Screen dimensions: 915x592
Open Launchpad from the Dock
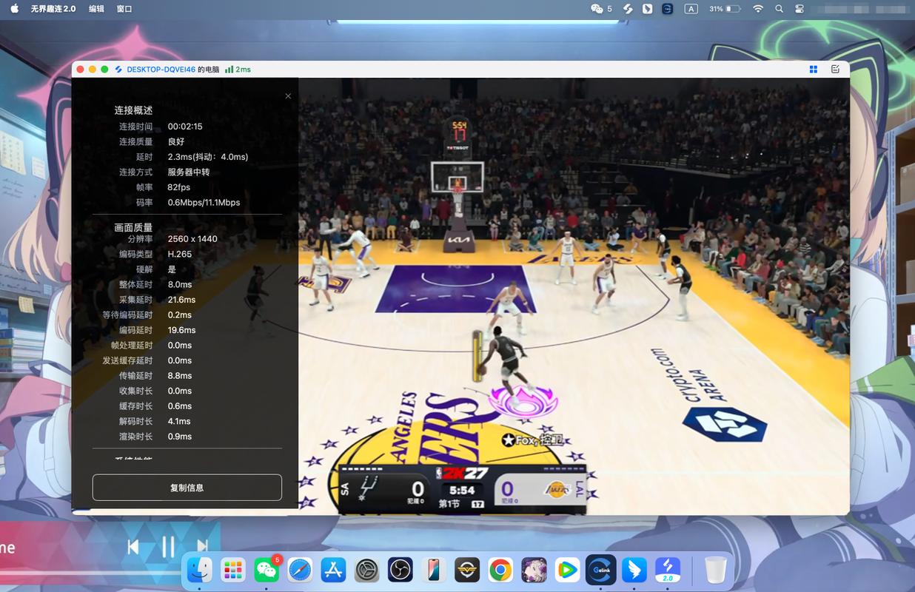click(x=233, y=570)
